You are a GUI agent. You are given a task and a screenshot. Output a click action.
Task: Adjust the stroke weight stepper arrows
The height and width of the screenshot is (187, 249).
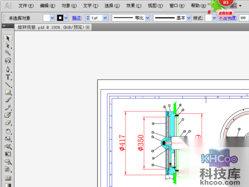(88, 18)
